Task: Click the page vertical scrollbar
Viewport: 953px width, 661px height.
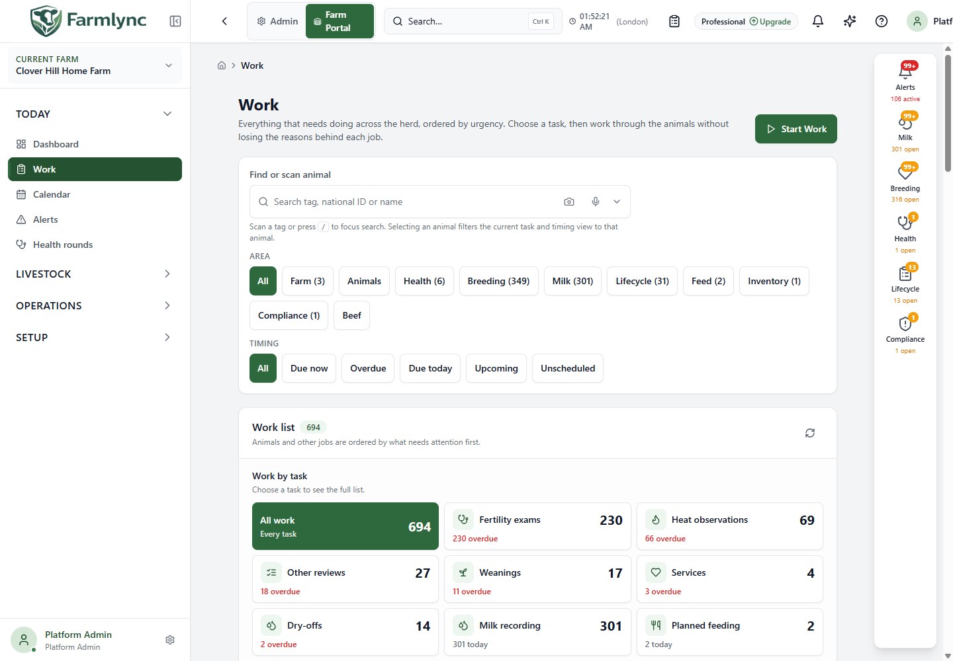Action: pos(948,113)
